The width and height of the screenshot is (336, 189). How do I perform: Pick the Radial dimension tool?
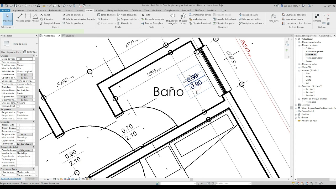coord(45,15)
